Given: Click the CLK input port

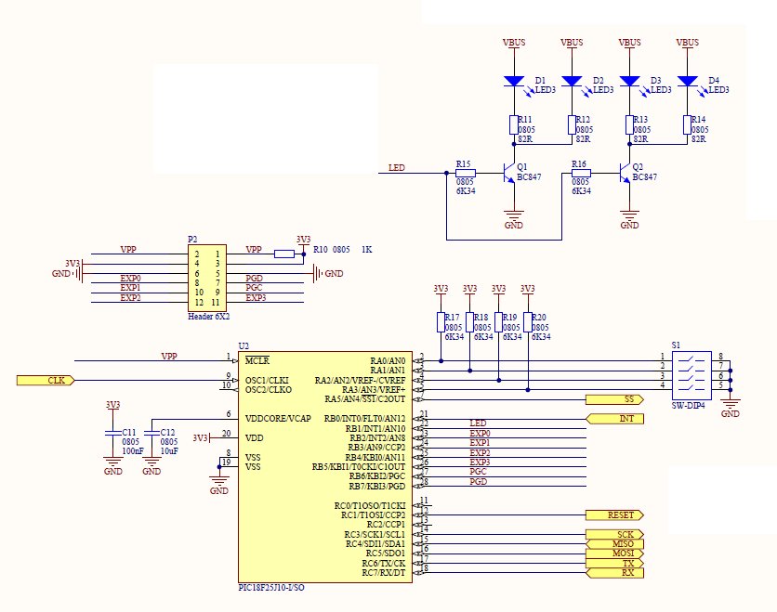Looking at the screenshot, I should pyautogui.click(x=46, y=380).
